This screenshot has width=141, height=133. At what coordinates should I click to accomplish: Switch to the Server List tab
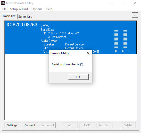click(25, 17)
